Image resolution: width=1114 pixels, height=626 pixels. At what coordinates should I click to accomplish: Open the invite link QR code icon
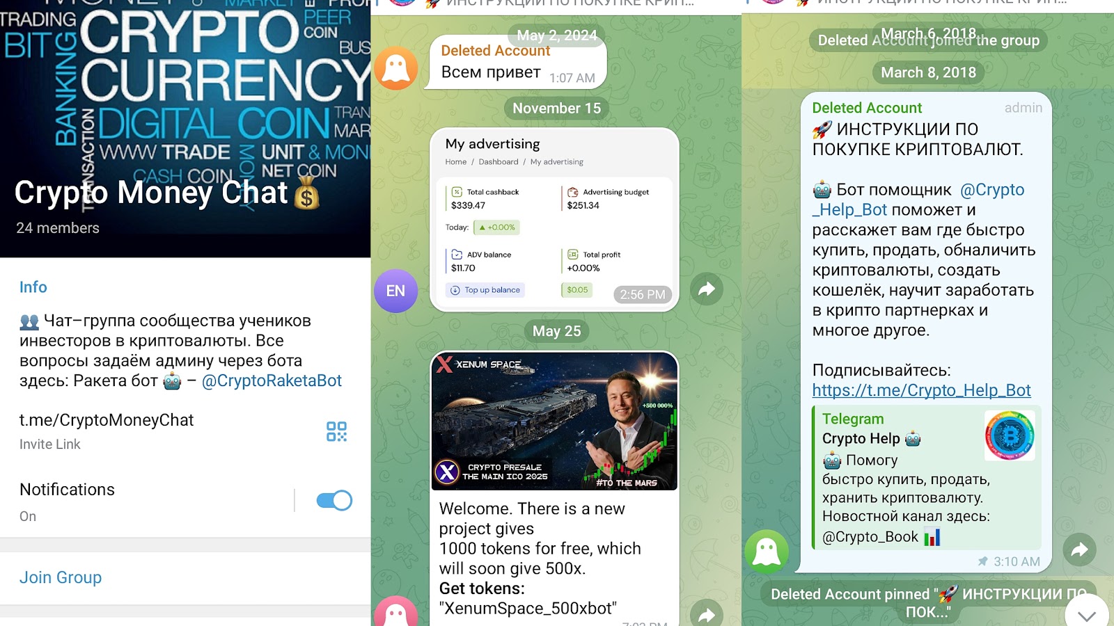tap(336, 431)
